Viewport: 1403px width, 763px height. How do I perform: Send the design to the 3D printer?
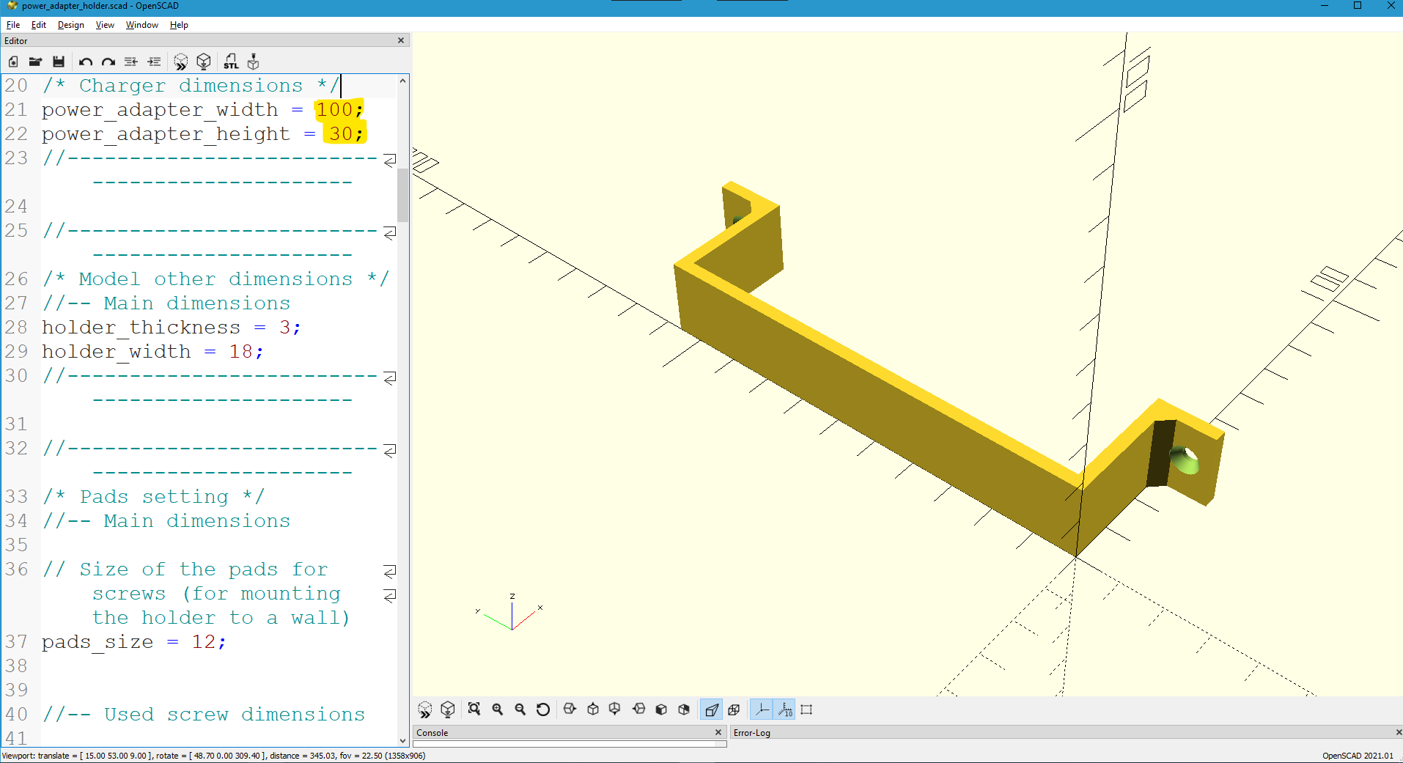pos(254,62)
